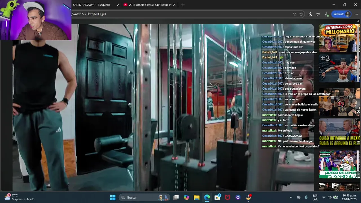Open the Windows Start menu
Viewport: 361px width, 203px height.
point(113,197)
